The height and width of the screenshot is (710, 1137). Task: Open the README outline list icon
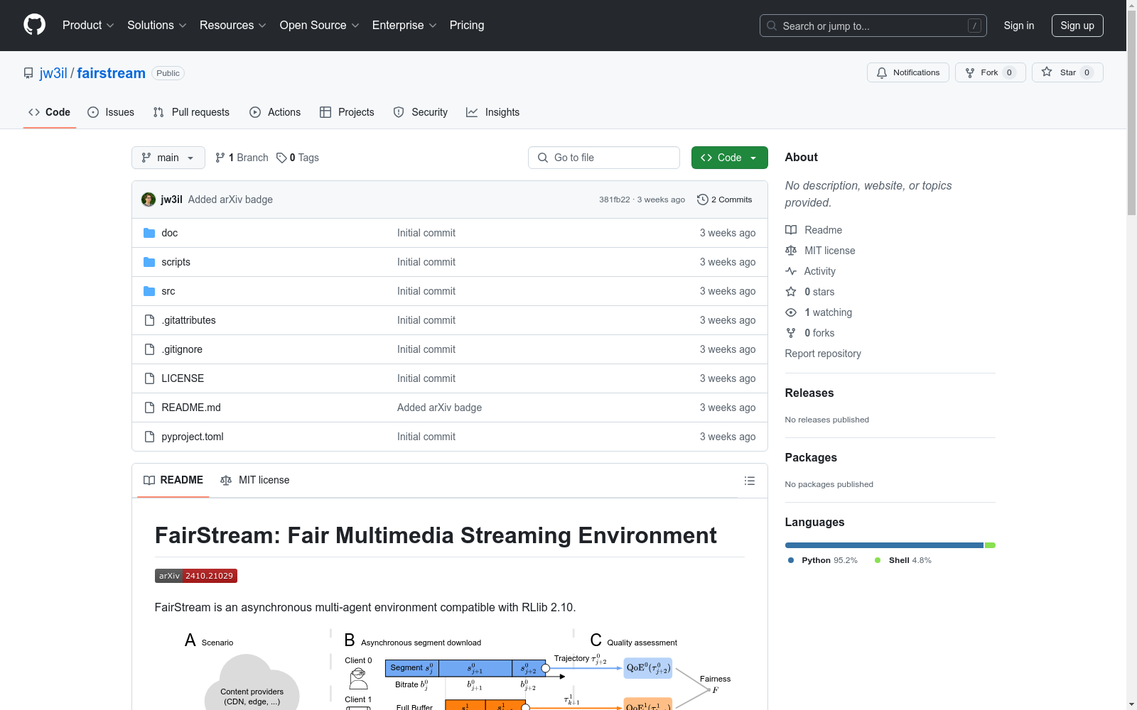[750, 481]
